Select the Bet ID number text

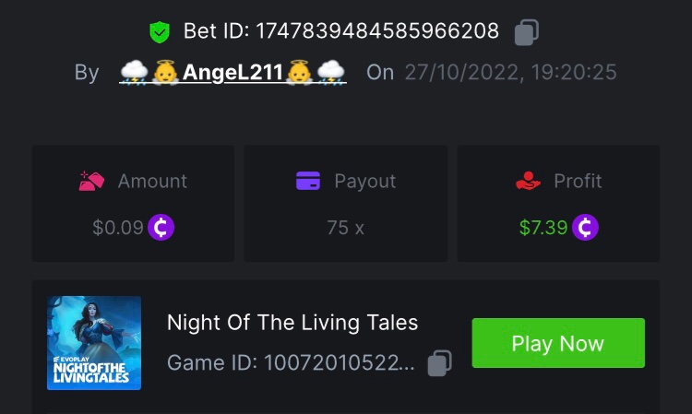coord(376,32)
